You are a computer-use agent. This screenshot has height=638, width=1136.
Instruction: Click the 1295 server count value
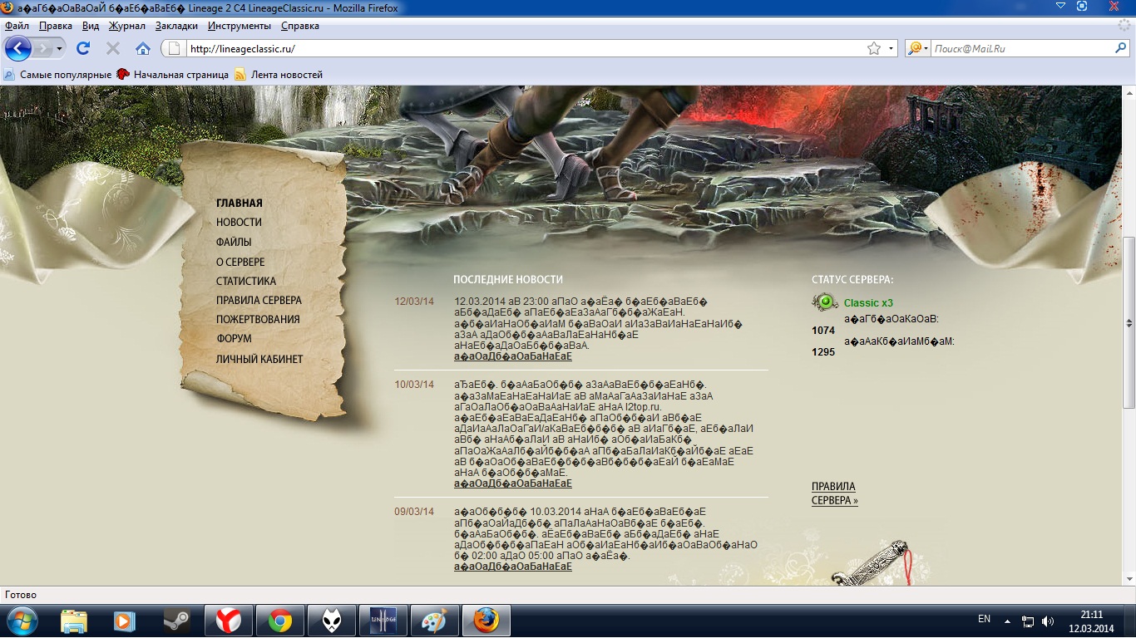pyautogui.click(x=823, y=352)
